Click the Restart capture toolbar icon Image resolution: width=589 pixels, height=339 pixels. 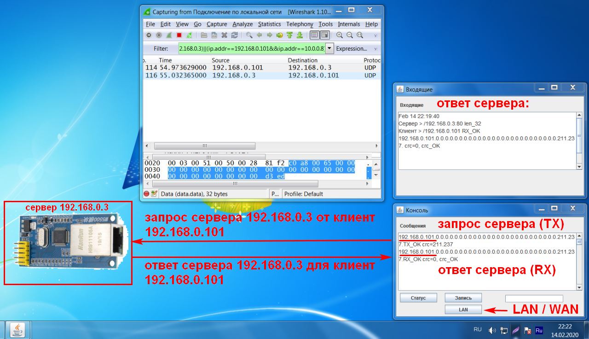coord(189,35)
